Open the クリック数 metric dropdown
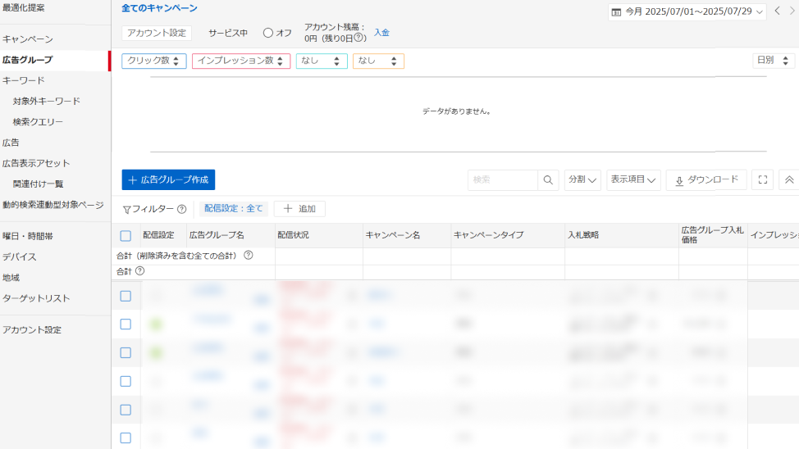Image resolution: width=799 pixels, height=449 pixels. tap(154, 61)
